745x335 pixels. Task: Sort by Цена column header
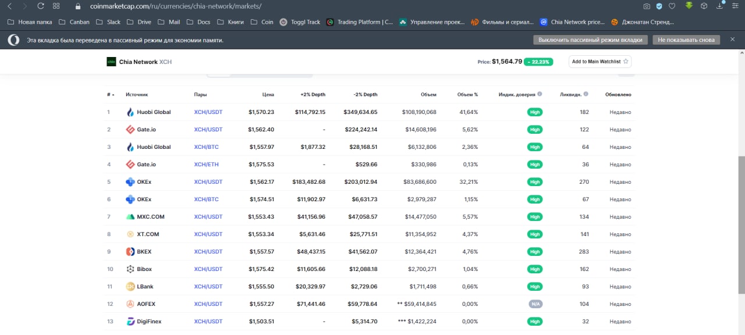(x=268, y=94)
